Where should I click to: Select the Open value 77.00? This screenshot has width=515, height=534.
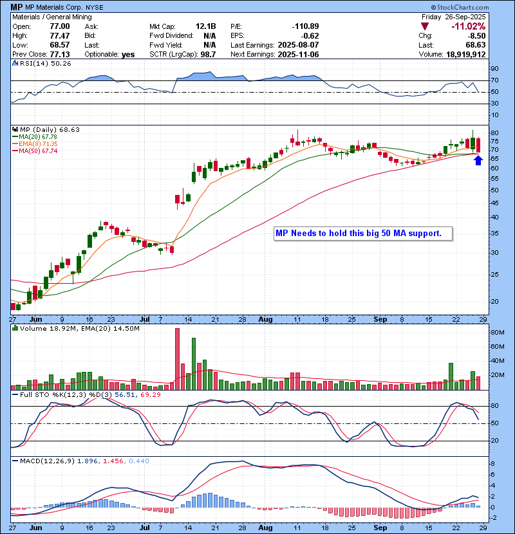click(60, 26)
